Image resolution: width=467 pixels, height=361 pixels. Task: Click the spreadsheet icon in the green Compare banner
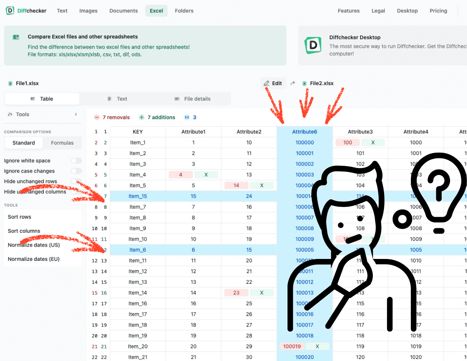click(16, 37)
